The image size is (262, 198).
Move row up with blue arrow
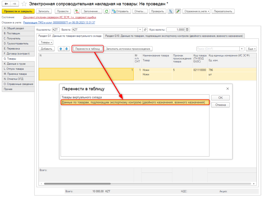61,49
